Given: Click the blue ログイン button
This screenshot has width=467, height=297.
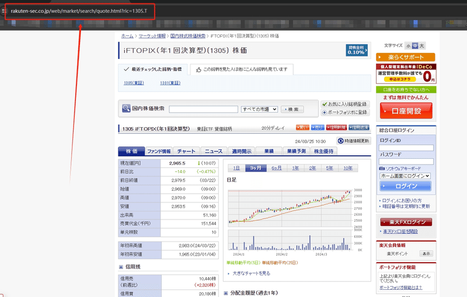Looking at the screenshot, I should click(405, 186).
